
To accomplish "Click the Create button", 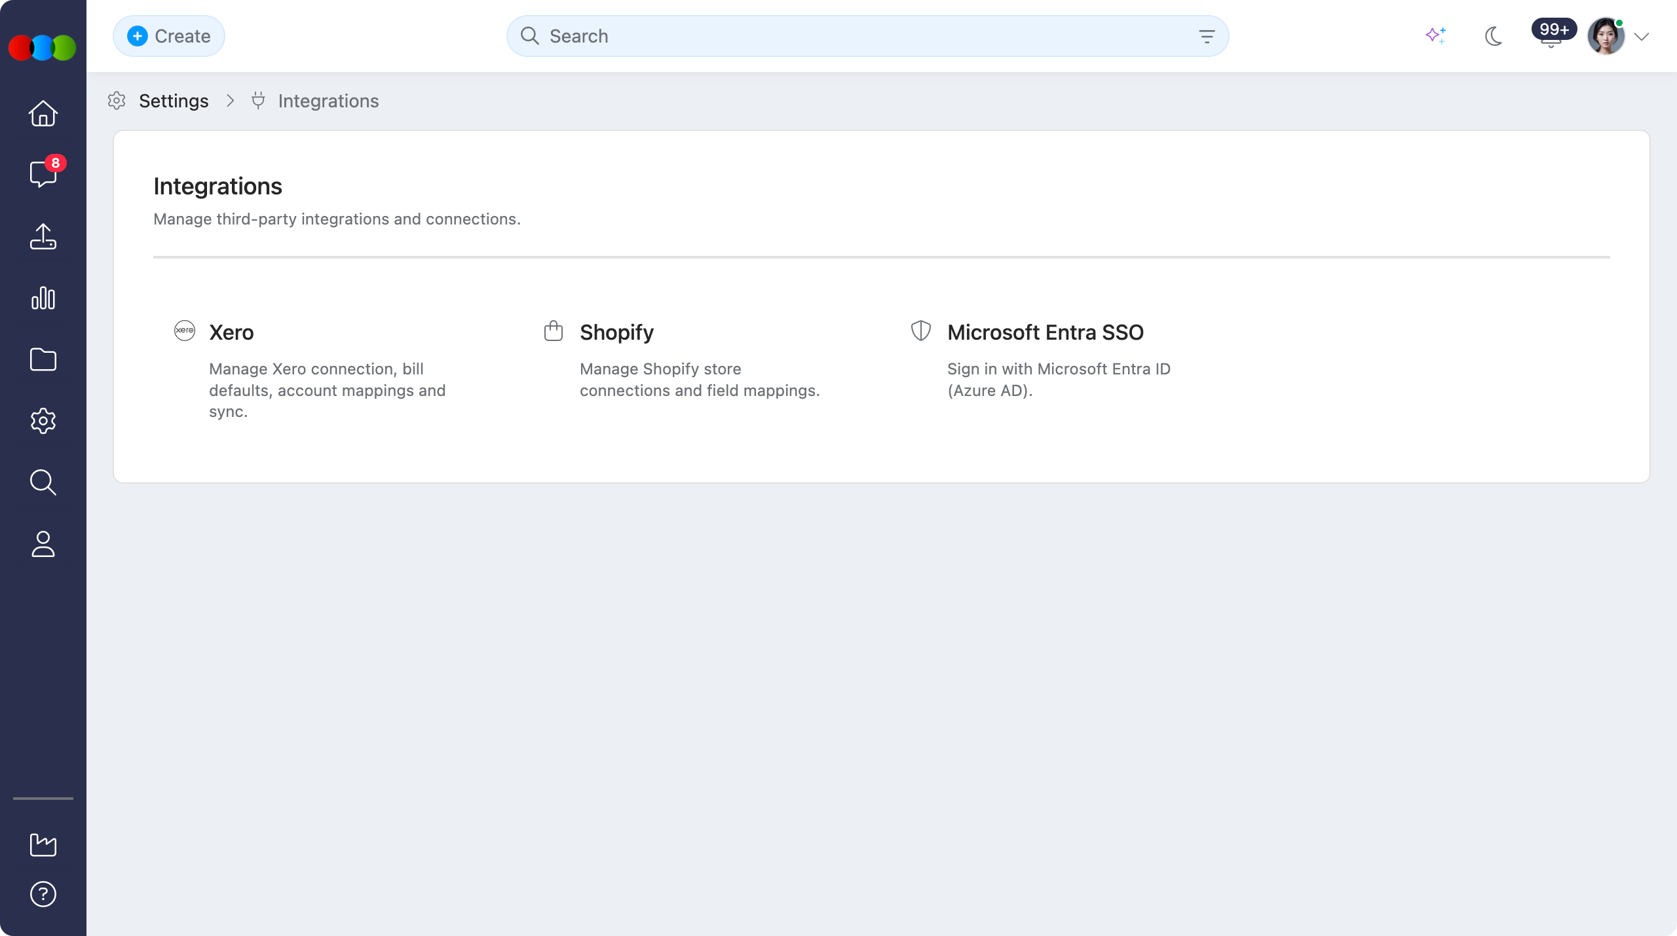I will coord(169,36).
